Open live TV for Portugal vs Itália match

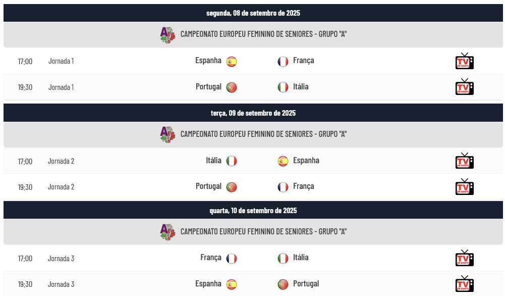(x=465, y=87)
